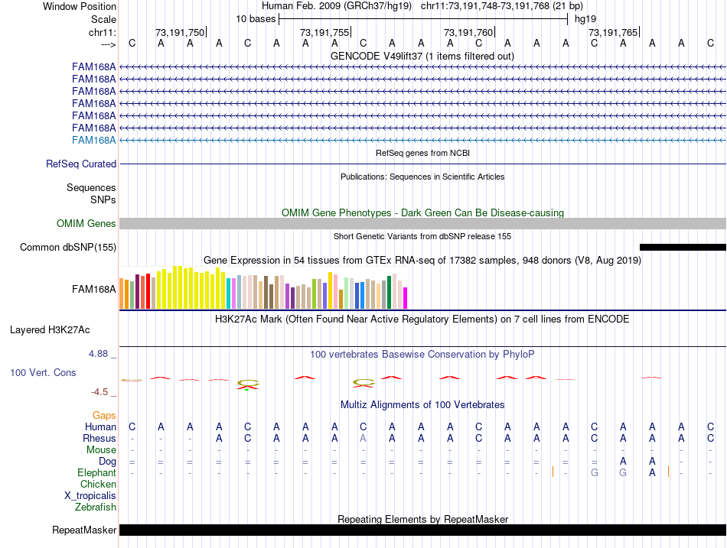Select the gray OMIM Genes bar
This screenshot has width=727, height=548.
click(x=422, y=223)
